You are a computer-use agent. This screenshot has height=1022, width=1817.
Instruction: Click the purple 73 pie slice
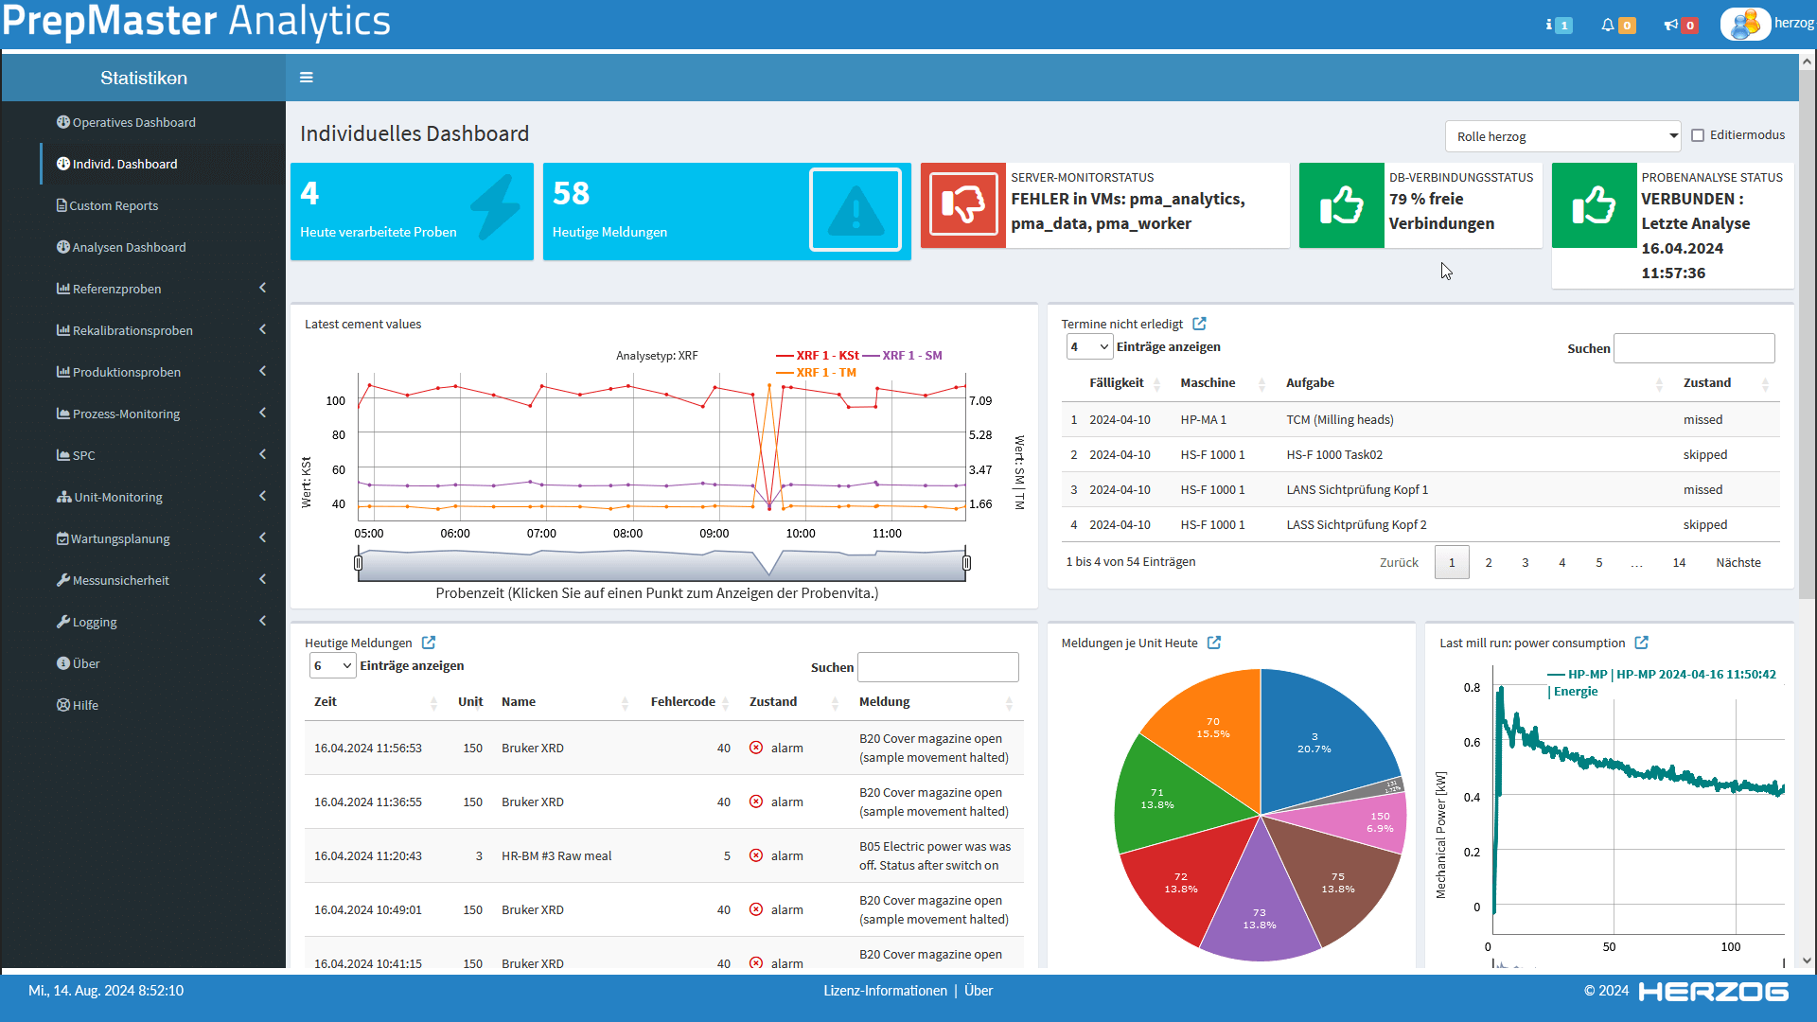(1260, 908)
